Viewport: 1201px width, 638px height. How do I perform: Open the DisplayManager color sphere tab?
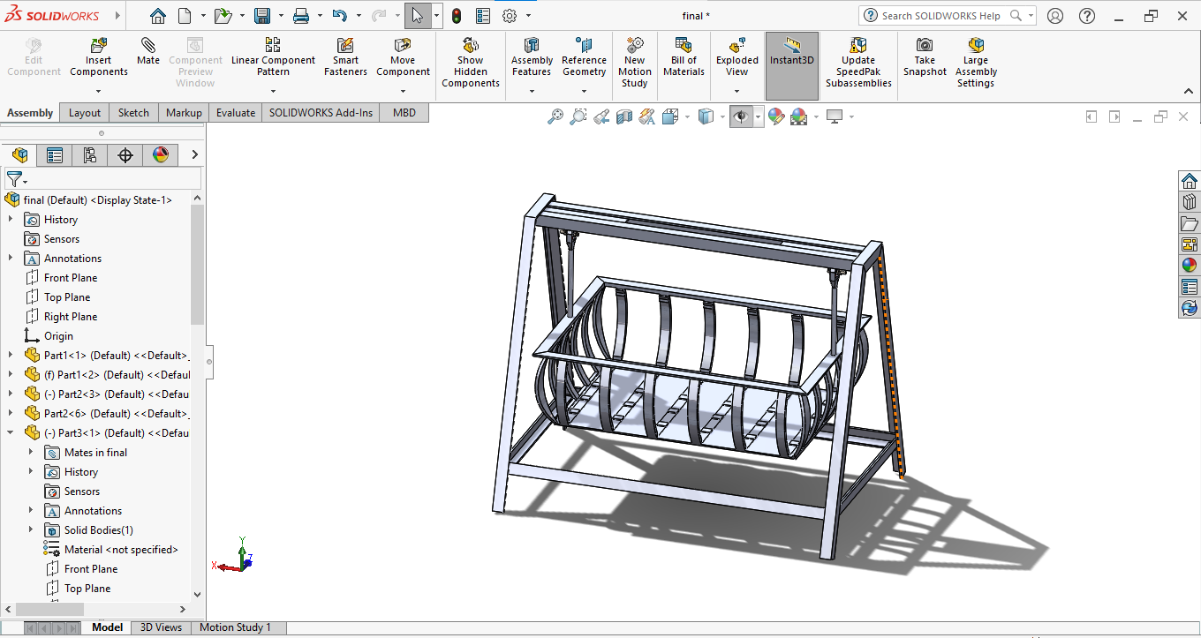(160, 155)
